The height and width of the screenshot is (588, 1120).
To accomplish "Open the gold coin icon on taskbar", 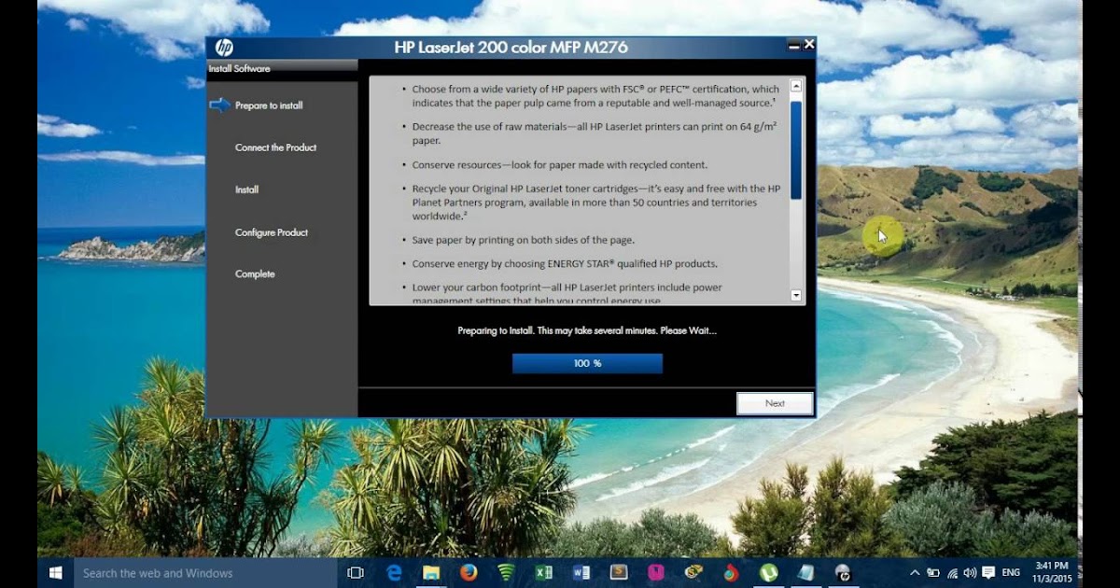I will pyautogui.click(x=693, y=572).
